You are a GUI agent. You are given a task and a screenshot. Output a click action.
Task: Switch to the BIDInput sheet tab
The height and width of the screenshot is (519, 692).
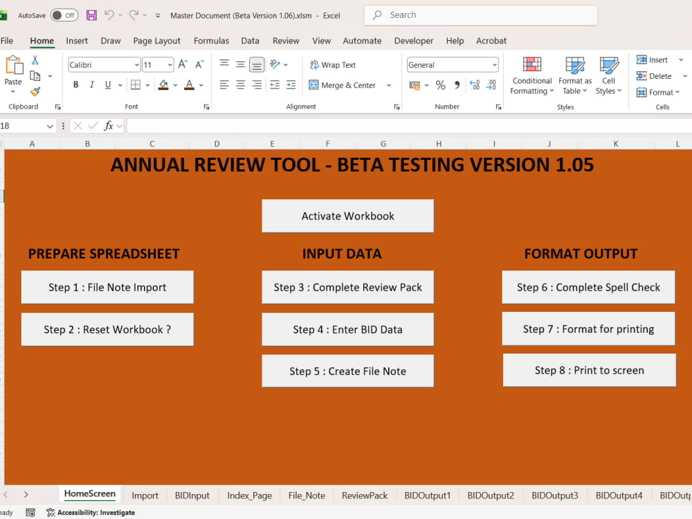(192, 495)
